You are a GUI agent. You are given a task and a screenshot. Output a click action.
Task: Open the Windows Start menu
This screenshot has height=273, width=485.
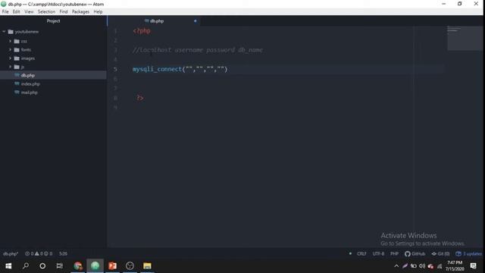[x=8, y=266]
